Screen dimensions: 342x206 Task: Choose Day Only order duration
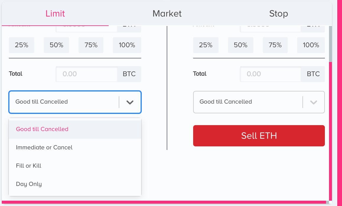click(29, 184)
